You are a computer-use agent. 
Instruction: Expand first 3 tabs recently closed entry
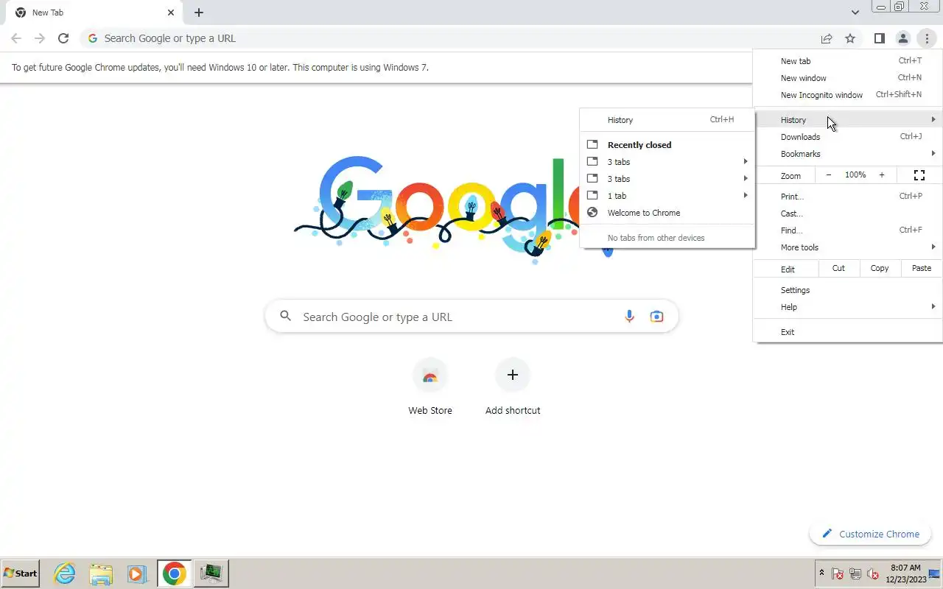click(x=667, y=162)
